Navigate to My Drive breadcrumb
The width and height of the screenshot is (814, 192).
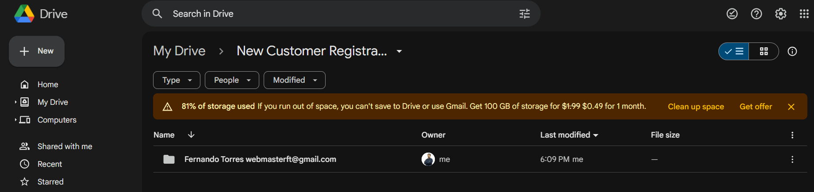pos(179,51)
